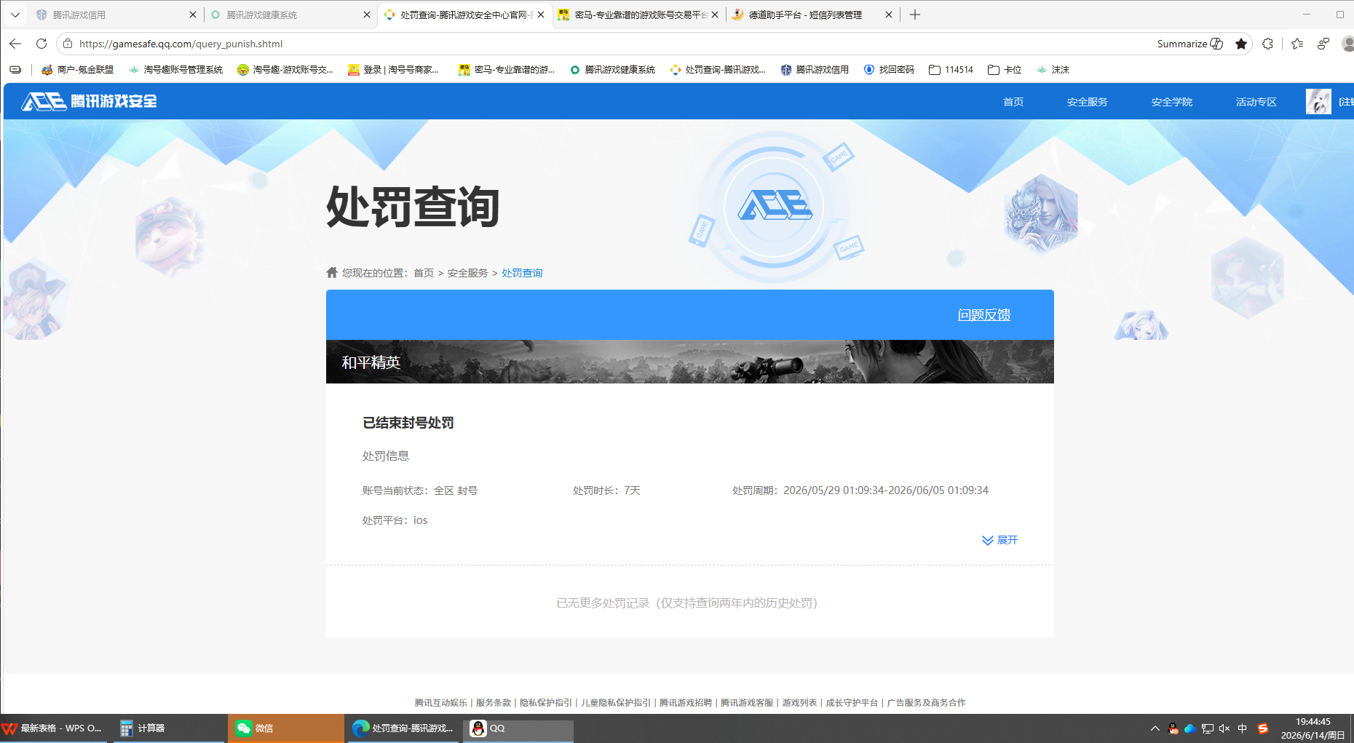1354x743 pixels.
Task: Open 儿童隐私保护指引 footer link
Action: [x=616, y=703]
